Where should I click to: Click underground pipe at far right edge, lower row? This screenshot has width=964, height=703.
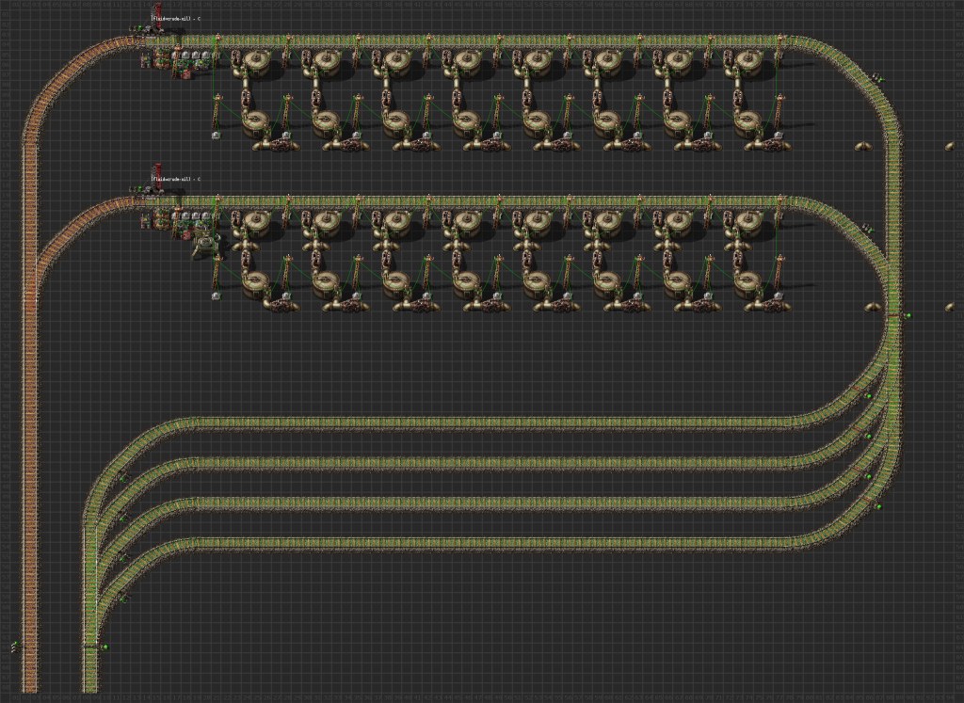tap(951, 307)
